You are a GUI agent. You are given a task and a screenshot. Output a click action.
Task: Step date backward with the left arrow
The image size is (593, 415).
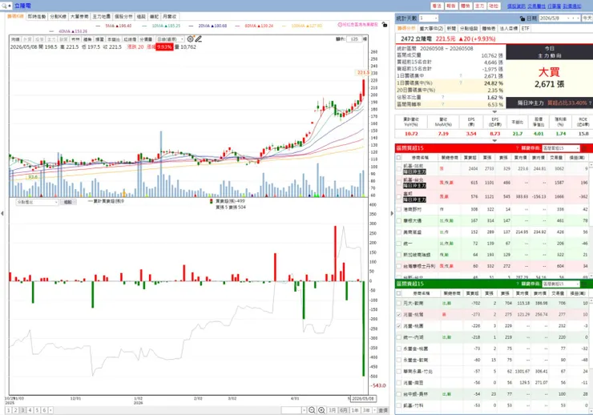(573, 18)
